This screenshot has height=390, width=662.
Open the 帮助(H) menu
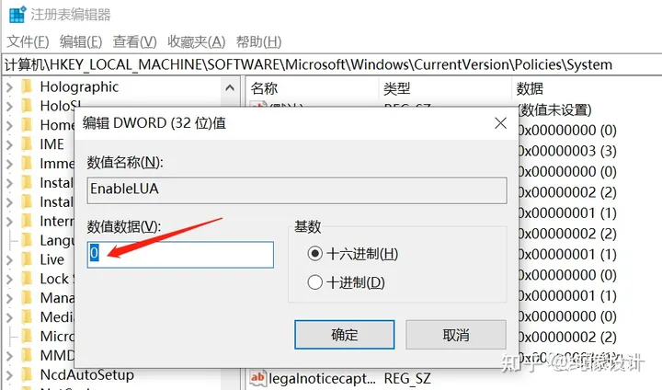pos(258,41)
